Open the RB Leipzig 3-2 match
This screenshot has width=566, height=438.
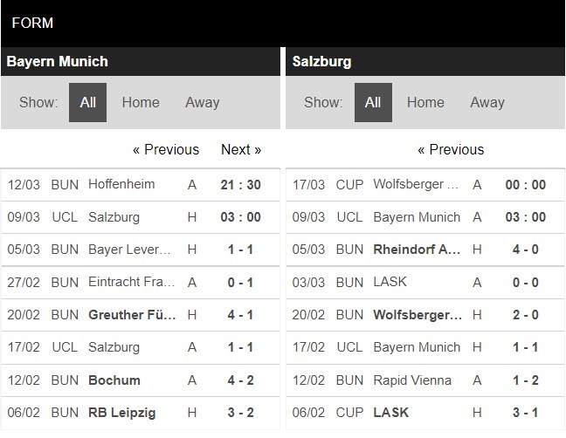[x=141, y=413]
